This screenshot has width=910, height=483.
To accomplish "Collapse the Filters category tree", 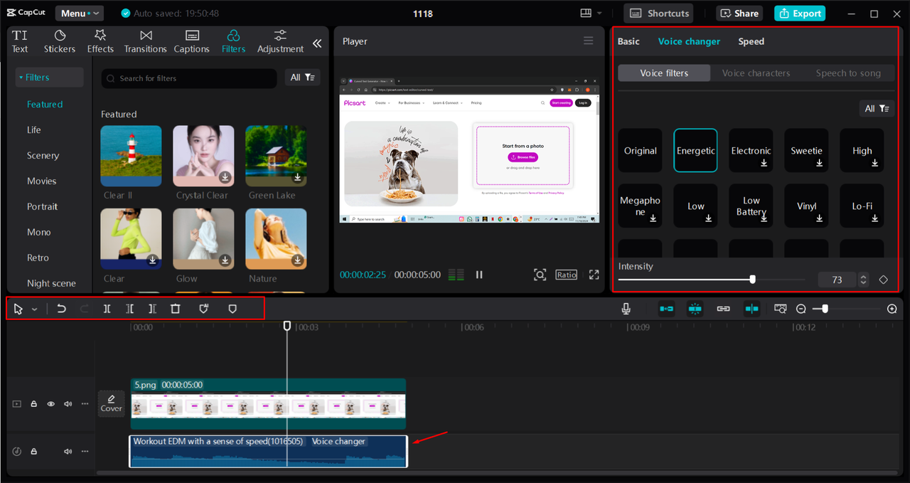I will pyautogui.click(x=49, y=78).
